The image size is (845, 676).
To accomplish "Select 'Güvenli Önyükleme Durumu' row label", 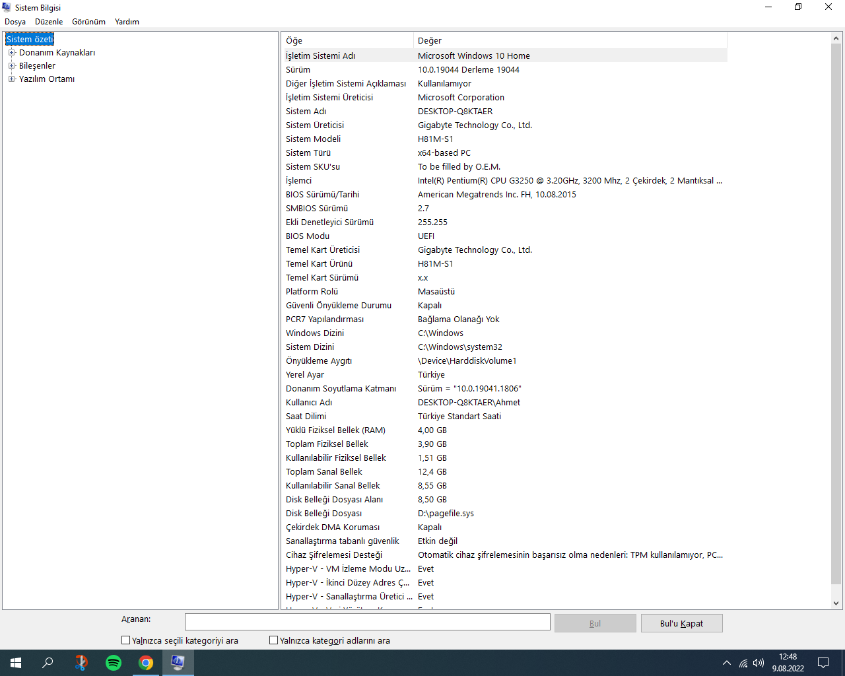I will click(x=339, y=306).
